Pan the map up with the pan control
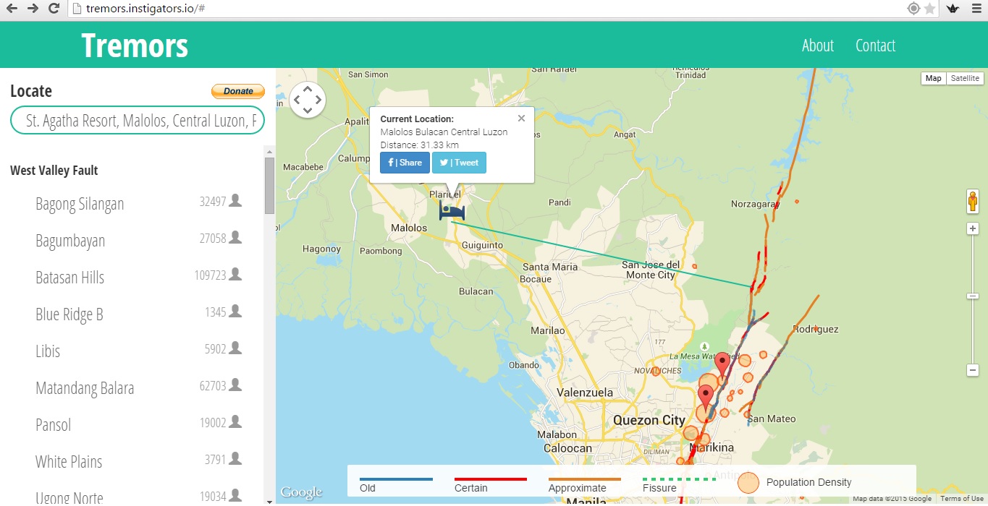 (x=308, y=89)
